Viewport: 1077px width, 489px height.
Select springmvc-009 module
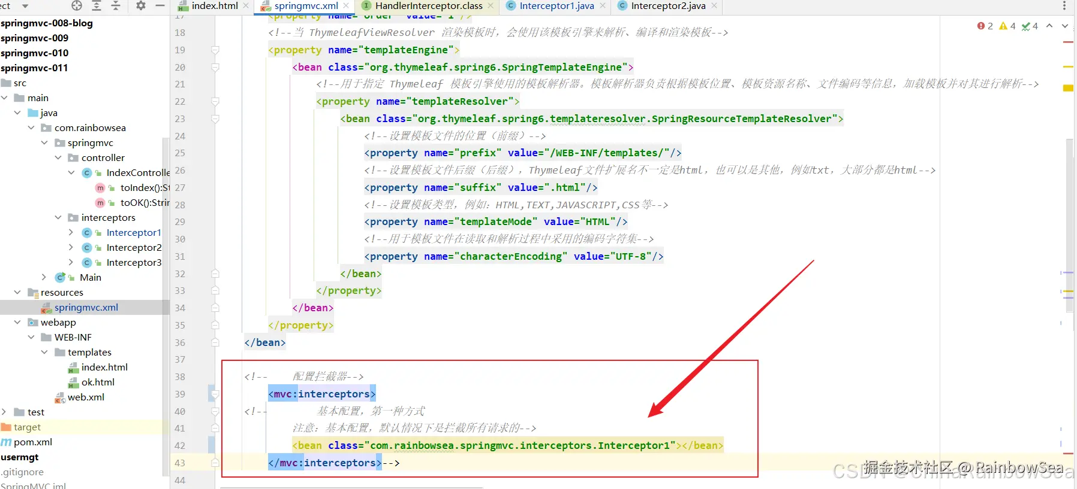click(x=34, y=38)
